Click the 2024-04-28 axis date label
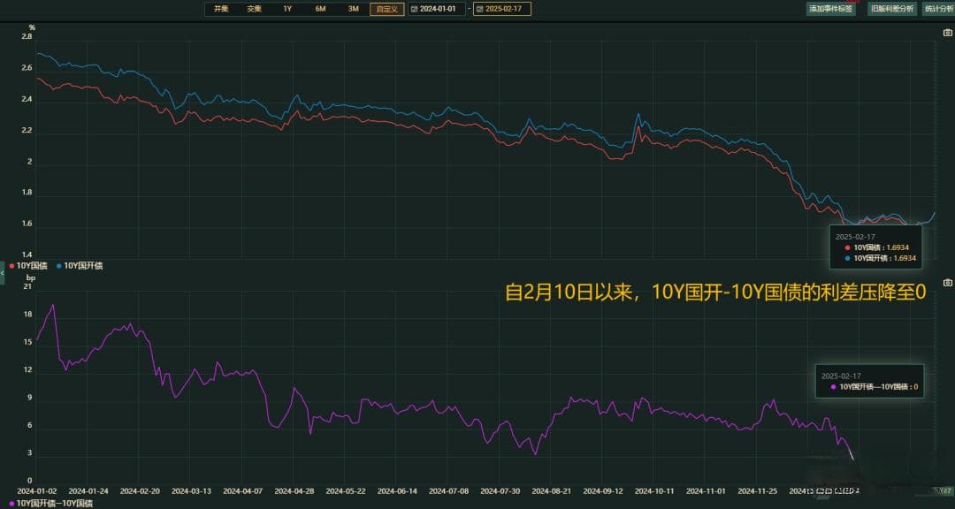The height and width of the screenshot is (509, 955). click(x=294, y=490)
